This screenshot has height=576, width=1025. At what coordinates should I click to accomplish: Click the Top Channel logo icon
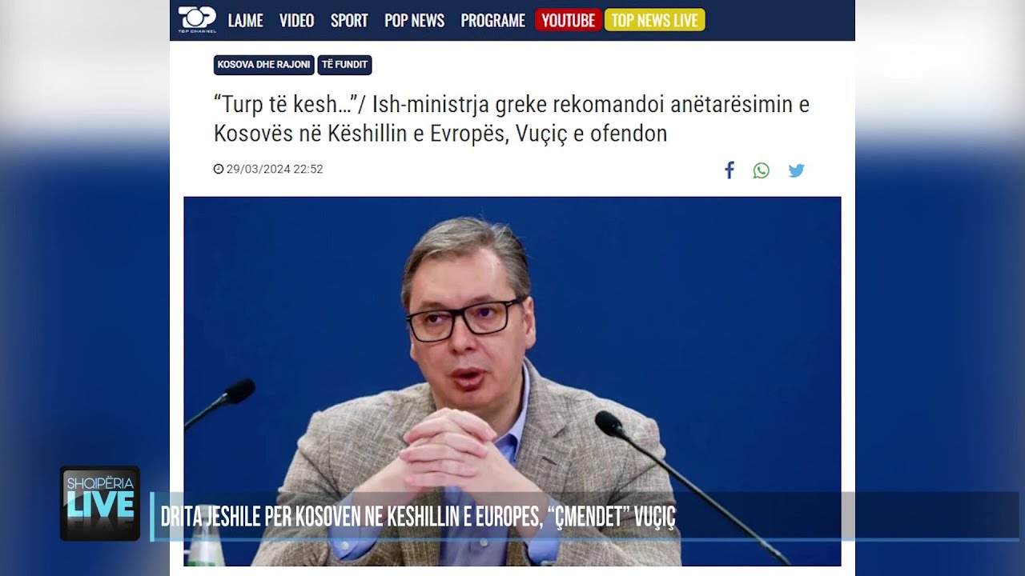coord(197,19)
